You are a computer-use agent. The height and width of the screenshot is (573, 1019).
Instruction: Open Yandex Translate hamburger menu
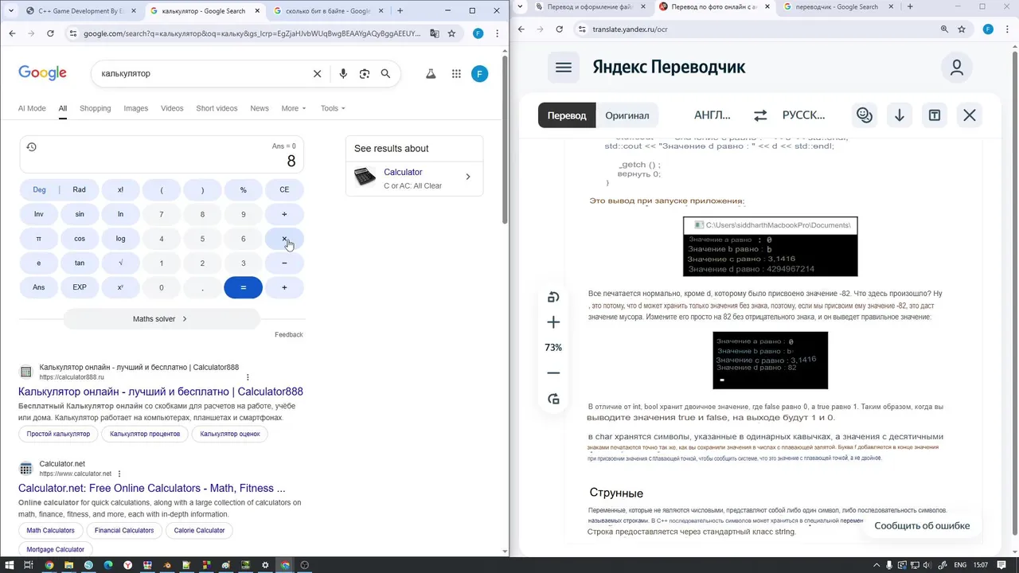564,68
